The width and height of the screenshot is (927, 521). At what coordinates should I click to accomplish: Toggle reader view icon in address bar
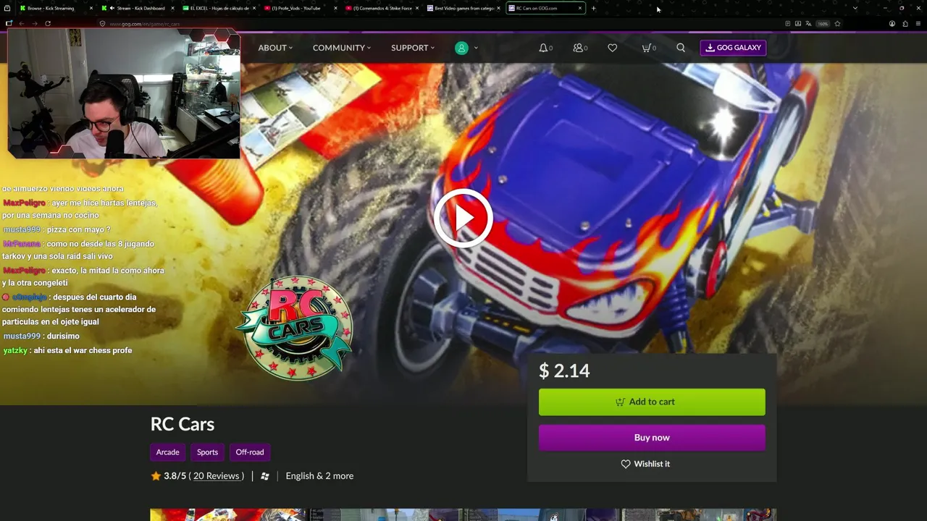[x=788, y=24]
